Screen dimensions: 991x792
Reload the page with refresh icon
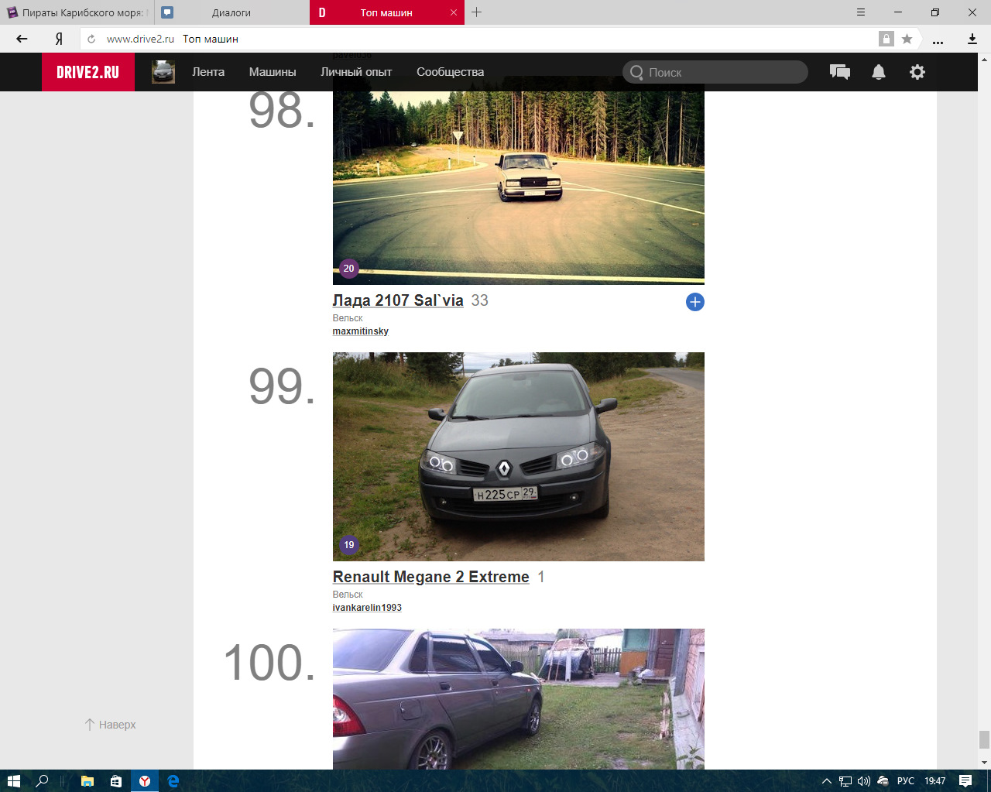(91, 39)
